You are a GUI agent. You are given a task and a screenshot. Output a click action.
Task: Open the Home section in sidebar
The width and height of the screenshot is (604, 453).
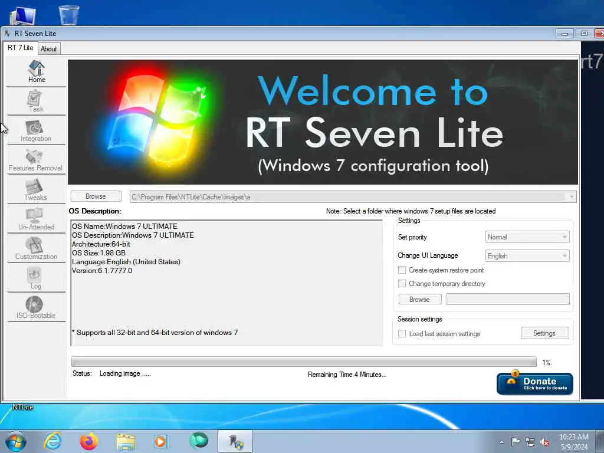(36, 72)
